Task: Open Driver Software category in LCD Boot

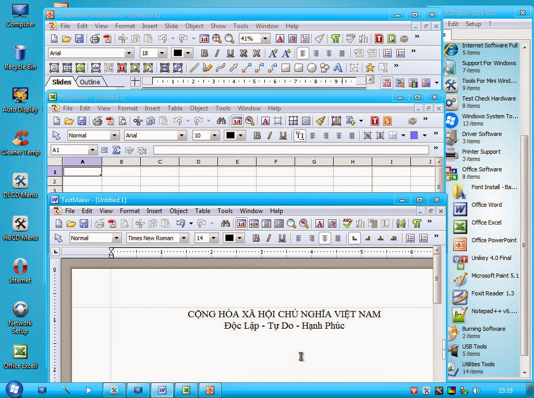Action: [x=482, y=138]
